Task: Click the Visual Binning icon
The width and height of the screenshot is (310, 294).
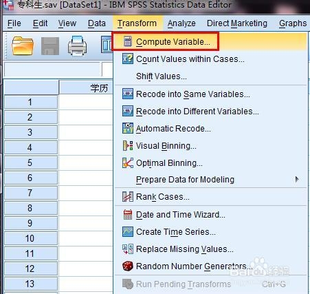Action: coord(127,146)
